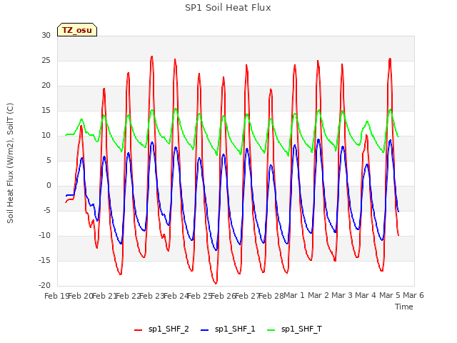457x343 pixels.
Task: Click the Mar 6 axis tick label
Action: coord(413,295)
